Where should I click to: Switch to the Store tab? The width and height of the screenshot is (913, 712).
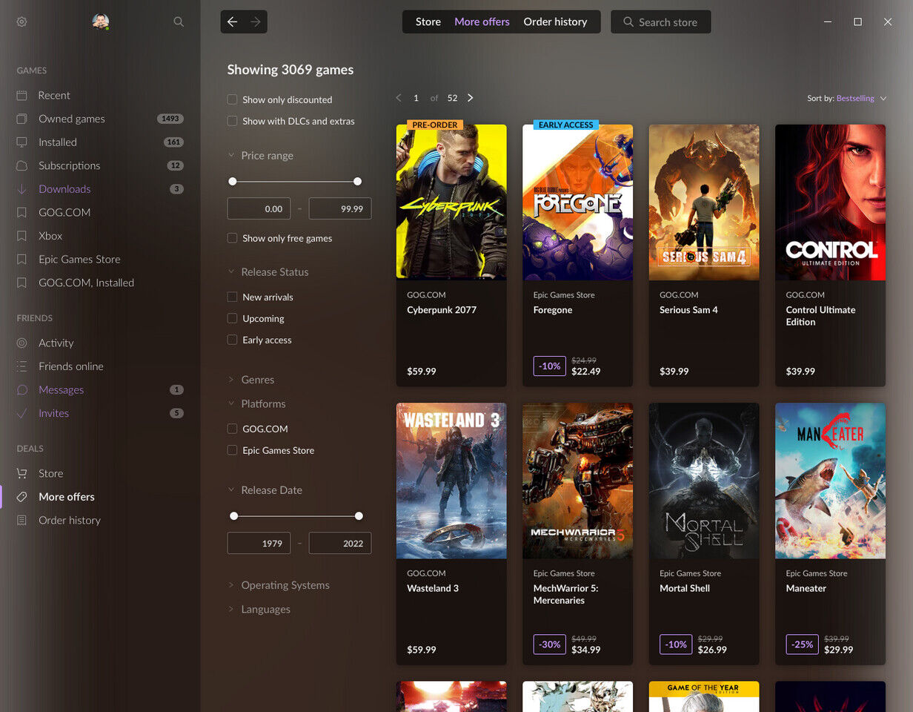pos(428,22)
